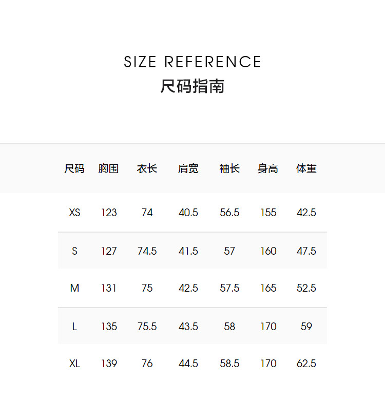Click the 尺码指南 title text
Viewport: 385px width, 400px height.
click(192, 86)
